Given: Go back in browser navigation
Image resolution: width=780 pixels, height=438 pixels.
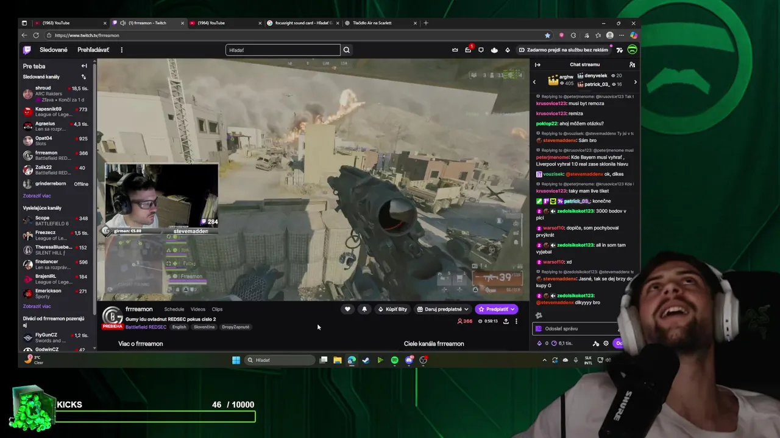Looking at the screenshot, I should (24, 35).
